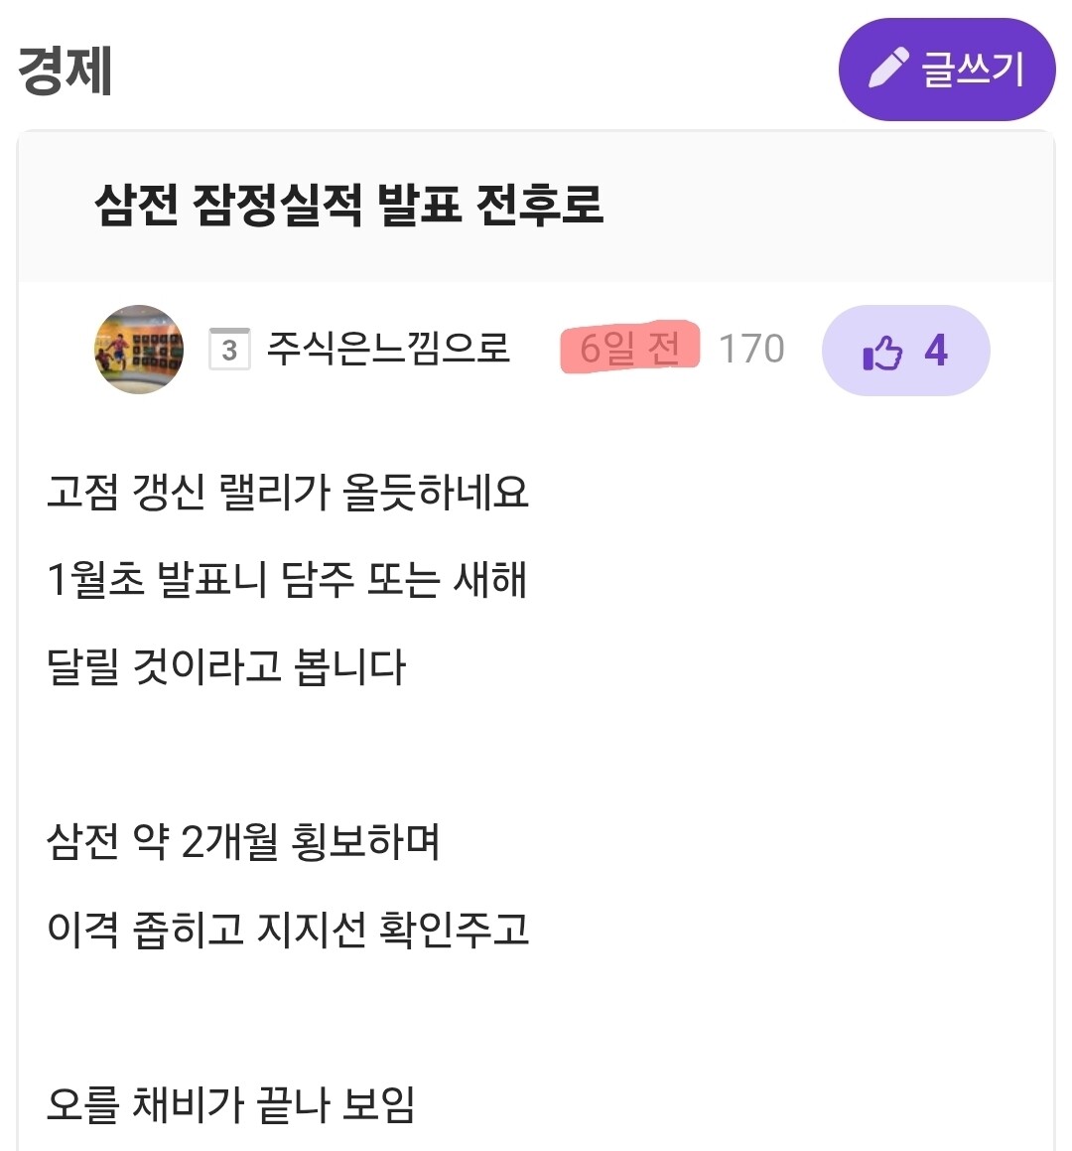Click the thumbs-up like icon
The height and width of the screenshot is (1151, 1072).
[882, 353]
